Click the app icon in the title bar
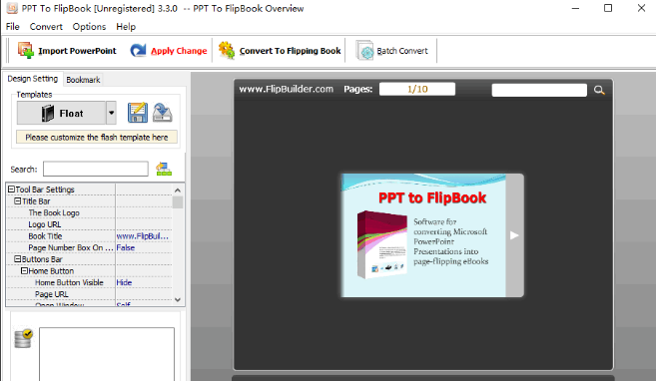 (12, 8)
